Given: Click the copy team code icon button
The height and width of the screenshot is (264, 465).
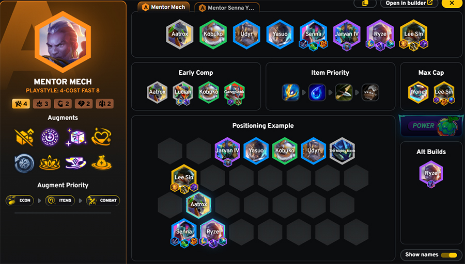Looking at the screenshot, I should tap(365, 3).
